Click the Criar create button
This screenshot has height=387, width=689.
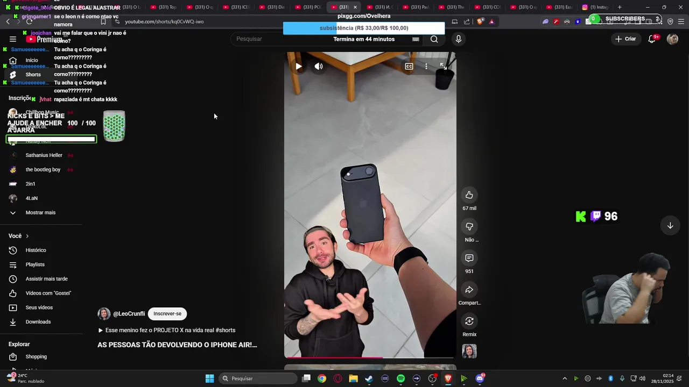626,39
